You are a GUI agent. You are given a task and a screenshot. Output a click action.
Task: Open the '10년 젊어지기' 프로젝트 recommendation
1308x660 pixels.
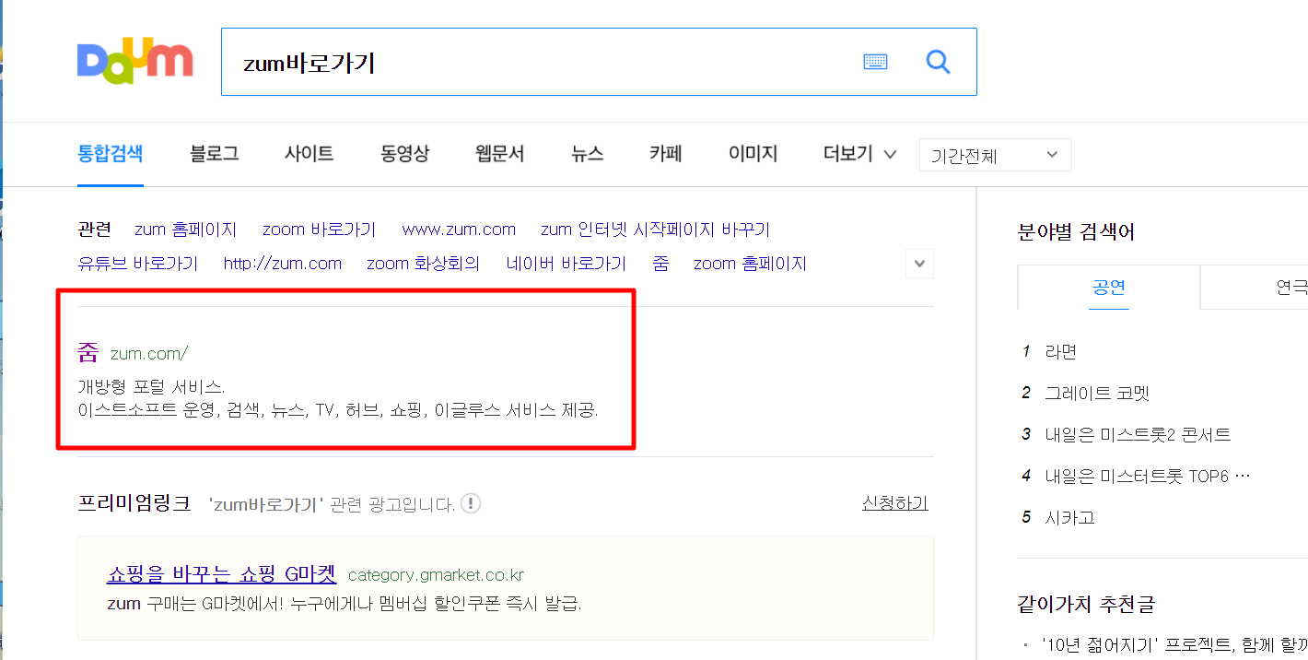tap(1174, 644)
